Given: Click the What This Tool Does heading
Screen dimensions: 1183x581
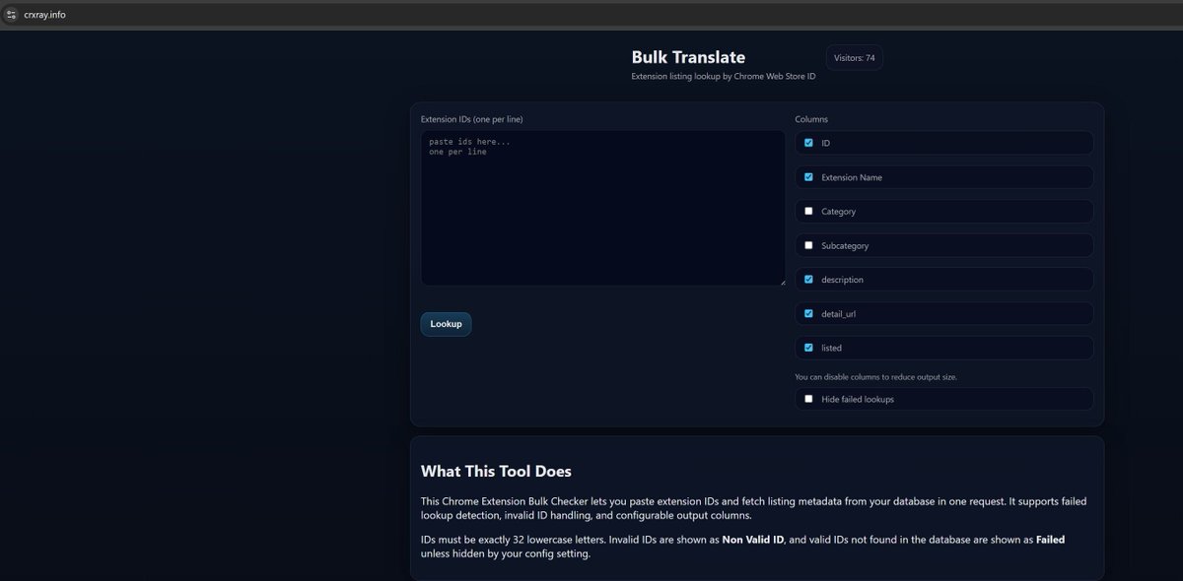Looking at the screenshot, I should [x=496, y=471].
